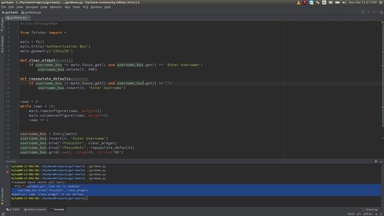Open the Favorites tool window sidebar tab
This screenshot has height=216, width=384.
tap(2, 196)
